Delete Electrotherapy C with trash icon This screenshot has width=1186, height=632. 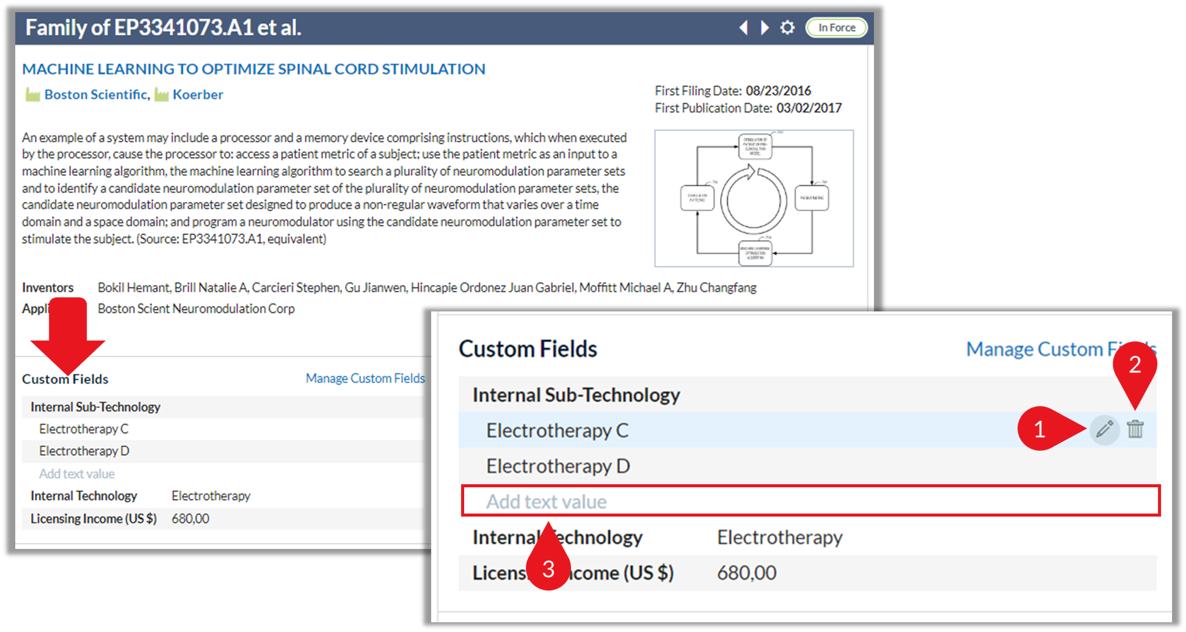pos(1135,429)
